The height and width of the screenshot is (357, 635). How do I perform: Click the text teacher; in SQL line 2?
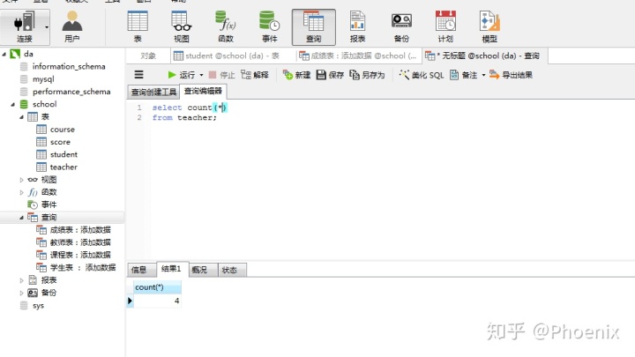point(197,117)
